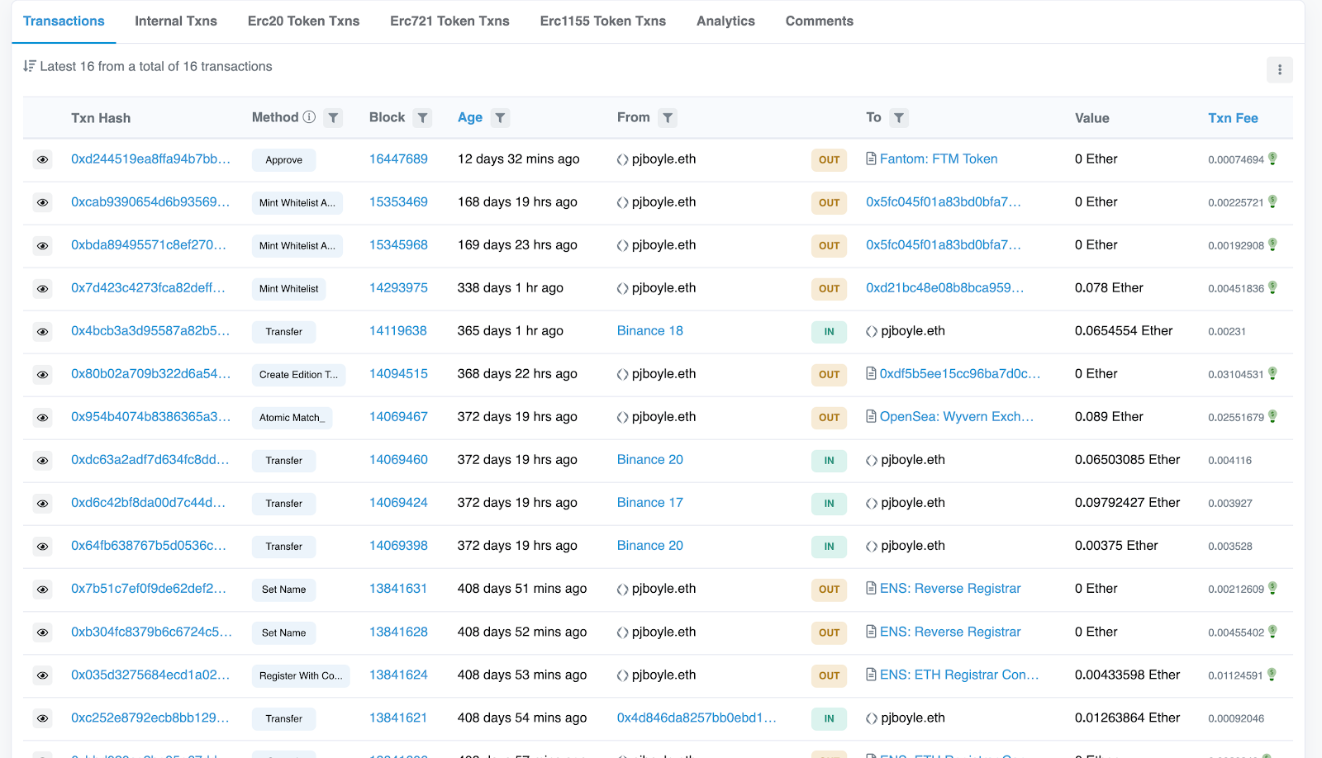The width and height of the screenshot is (1322, 758).
Task: Click the Binance 18 sender link
Action: [650, 330]
